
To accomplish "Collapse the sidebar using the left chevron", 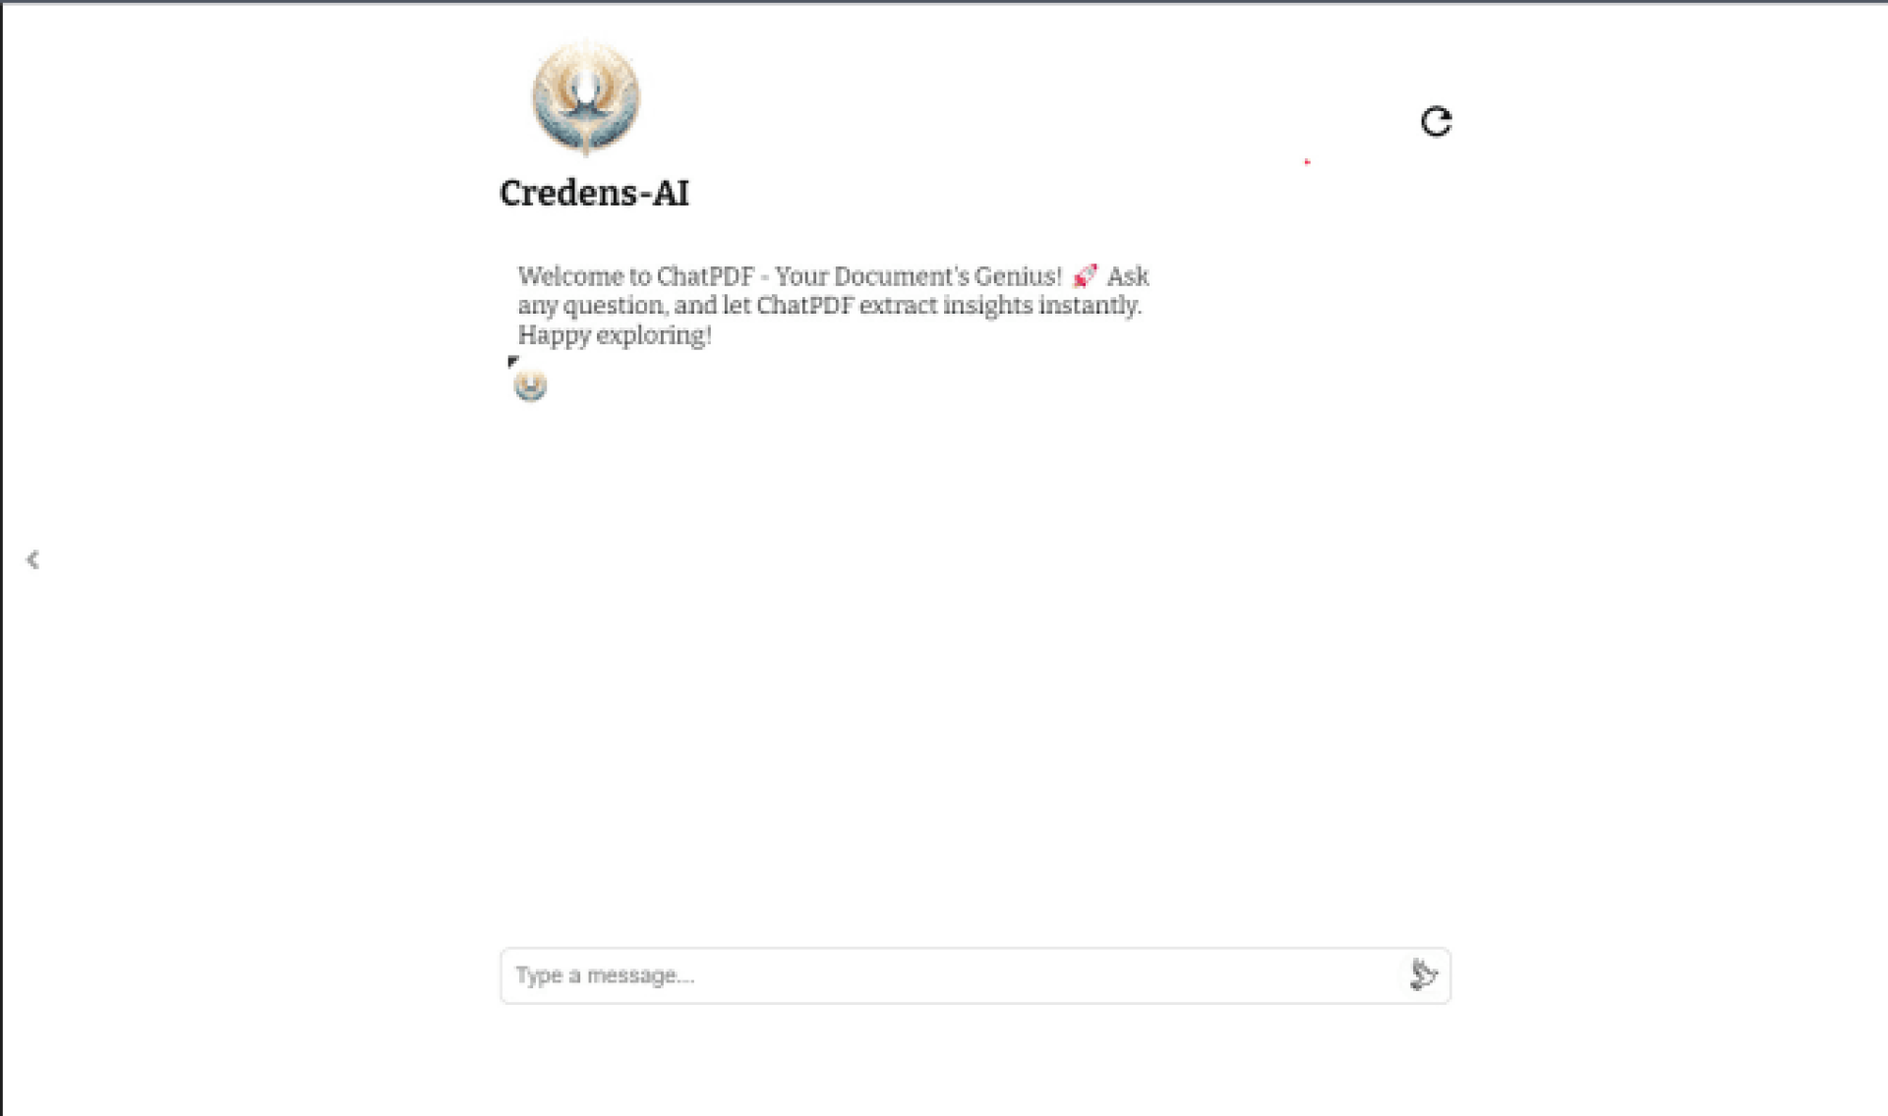I will [x=32, y=559].
